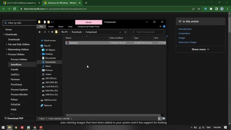Jump to Autorunsc Usage section
Screen dimensions: 231x130
point(187,42)
